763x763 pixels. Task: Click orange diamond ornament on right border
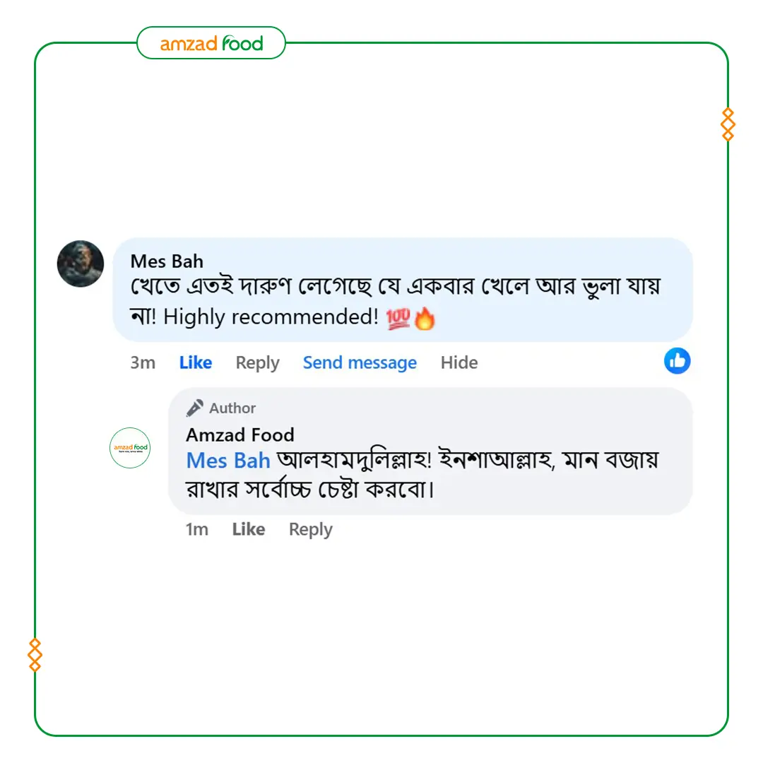pos(728,124)
